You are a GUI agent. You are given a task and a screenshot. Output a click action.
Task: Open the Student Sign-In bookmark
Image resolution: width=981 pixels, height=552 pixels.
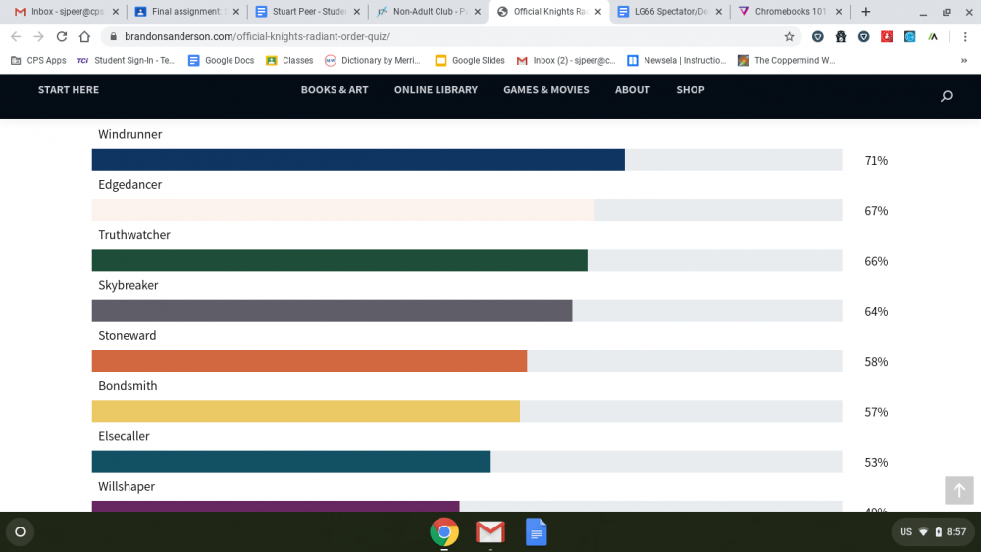click(126, 60)
